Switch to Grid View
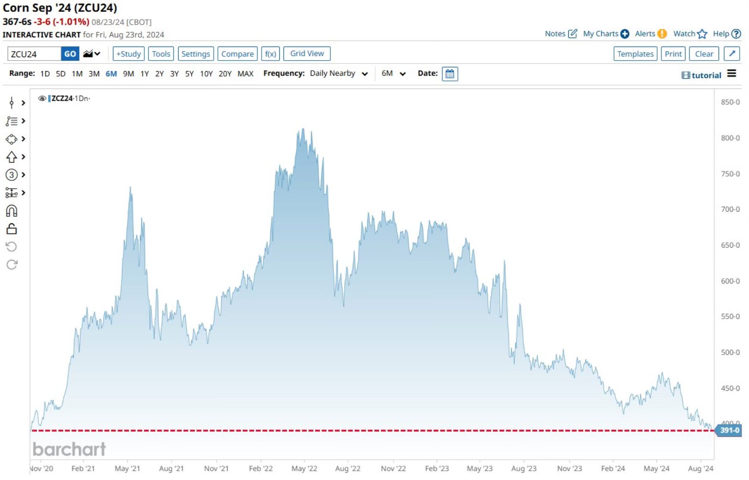The image size is (749, 480). coord(307,53)
